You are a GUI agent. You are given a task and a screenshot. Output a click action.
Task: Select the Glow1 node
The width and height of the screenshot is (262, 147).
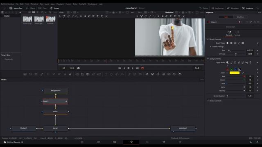55,111
